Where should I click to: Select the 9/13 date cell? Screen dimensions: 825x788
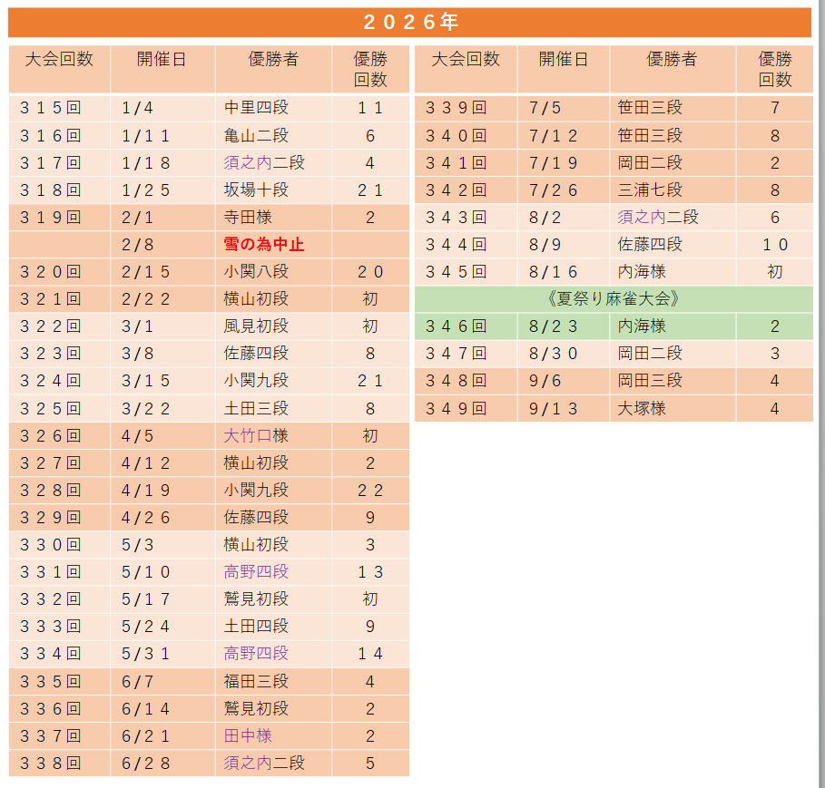[x=564, y=408]
